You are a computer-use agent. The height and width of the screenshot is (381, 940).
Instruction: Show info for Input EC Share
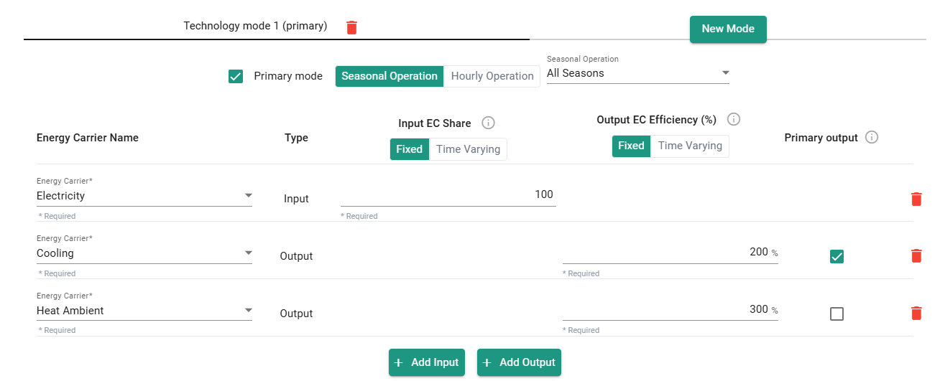[x=488, y=123]
